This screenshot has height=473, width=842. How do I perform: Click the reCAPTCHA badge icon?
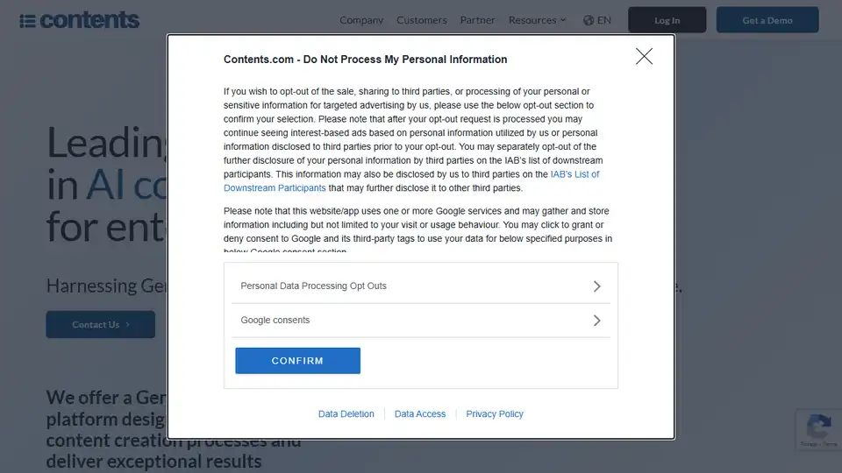(x=818, y=427)
